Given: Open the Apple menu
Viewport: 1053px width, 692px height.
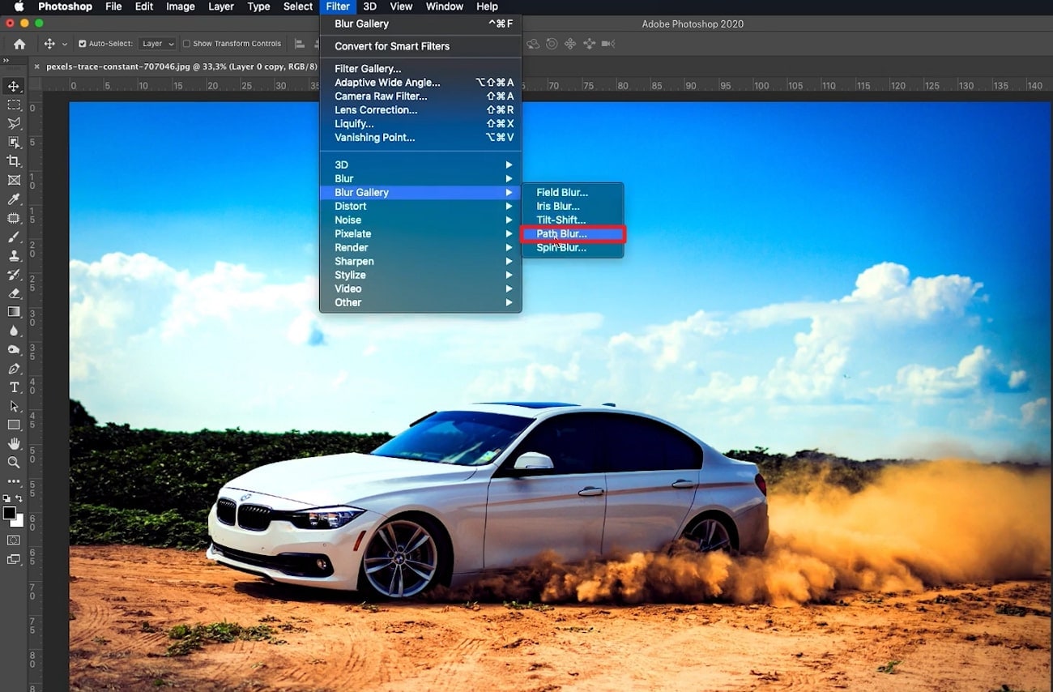Looking at the screenshot, I should point(19,6).
